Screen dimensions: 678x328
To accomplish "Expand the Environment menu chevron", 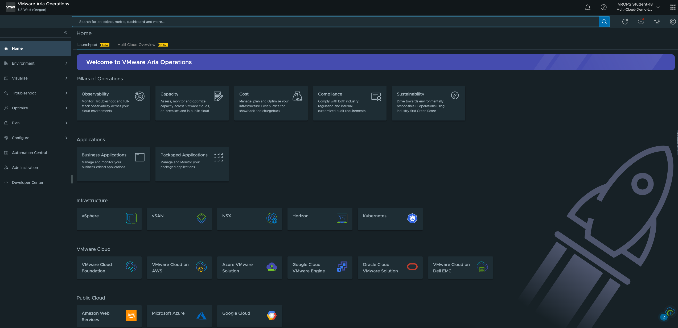I will click(x=66, y=63).
